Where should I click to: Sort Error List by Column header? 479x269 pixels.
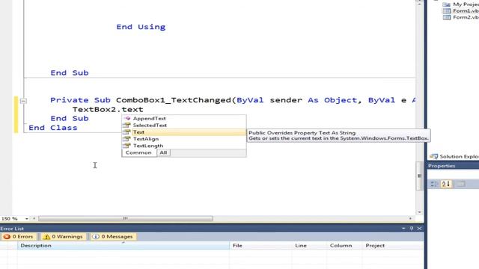click(x=344, y=246)
